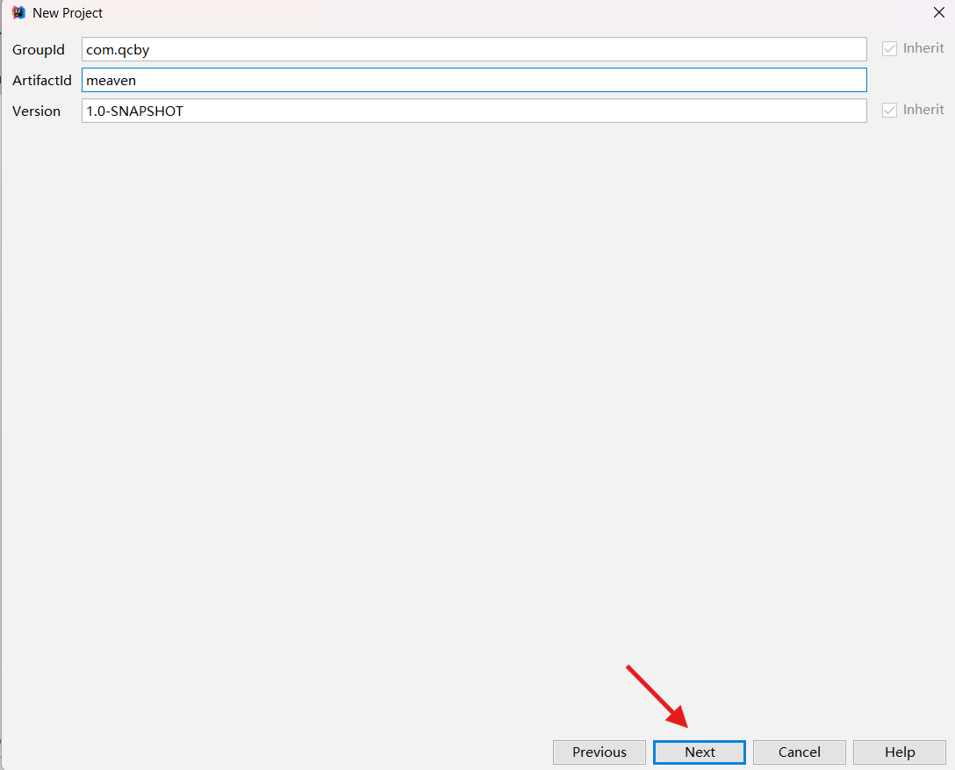Image resolution: width=955 pixels, height=770 pixels.
Task: Select the Version field with 1.0-SNAPSHOT
Action: pos(474,111)
